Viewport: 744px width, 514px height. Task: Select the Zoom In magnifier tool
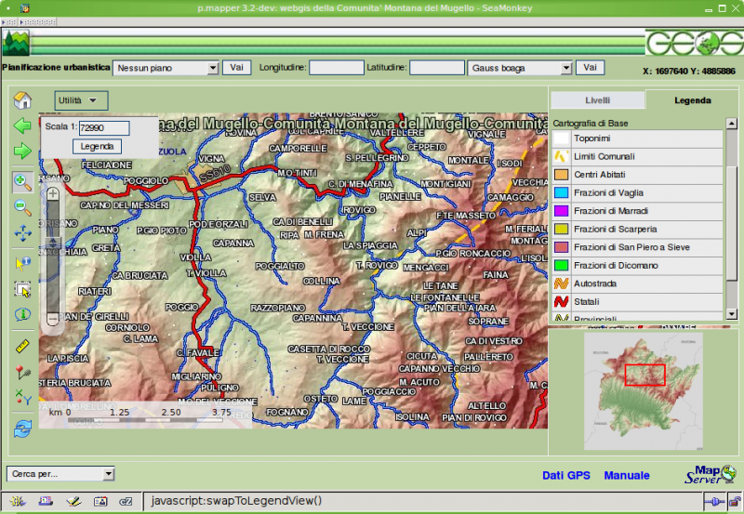pos(23,182)
